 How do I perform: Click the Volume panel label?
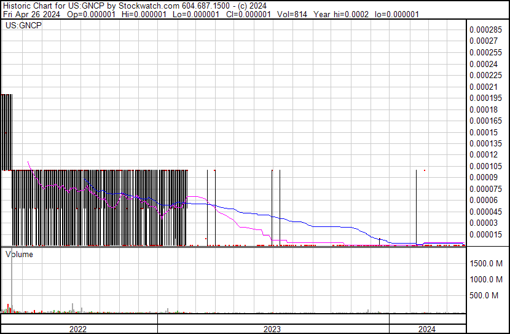coord(19,254)
